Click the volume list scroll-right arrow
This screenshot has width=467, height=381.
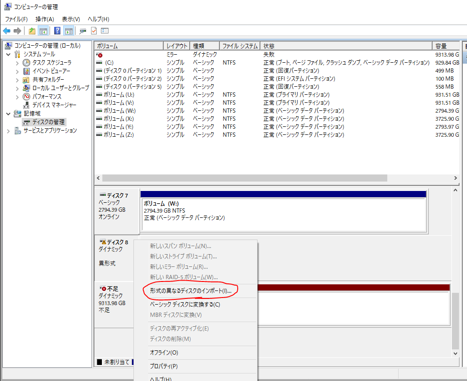(455, 178)
